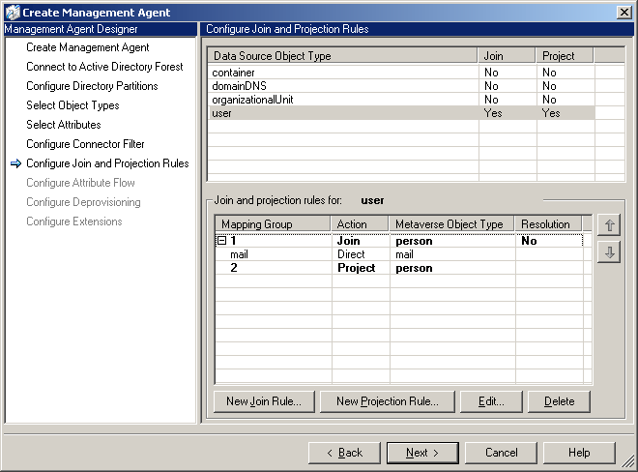Go to Connect to Active Directory Forest
638x472 pixels.
point(104,67)
